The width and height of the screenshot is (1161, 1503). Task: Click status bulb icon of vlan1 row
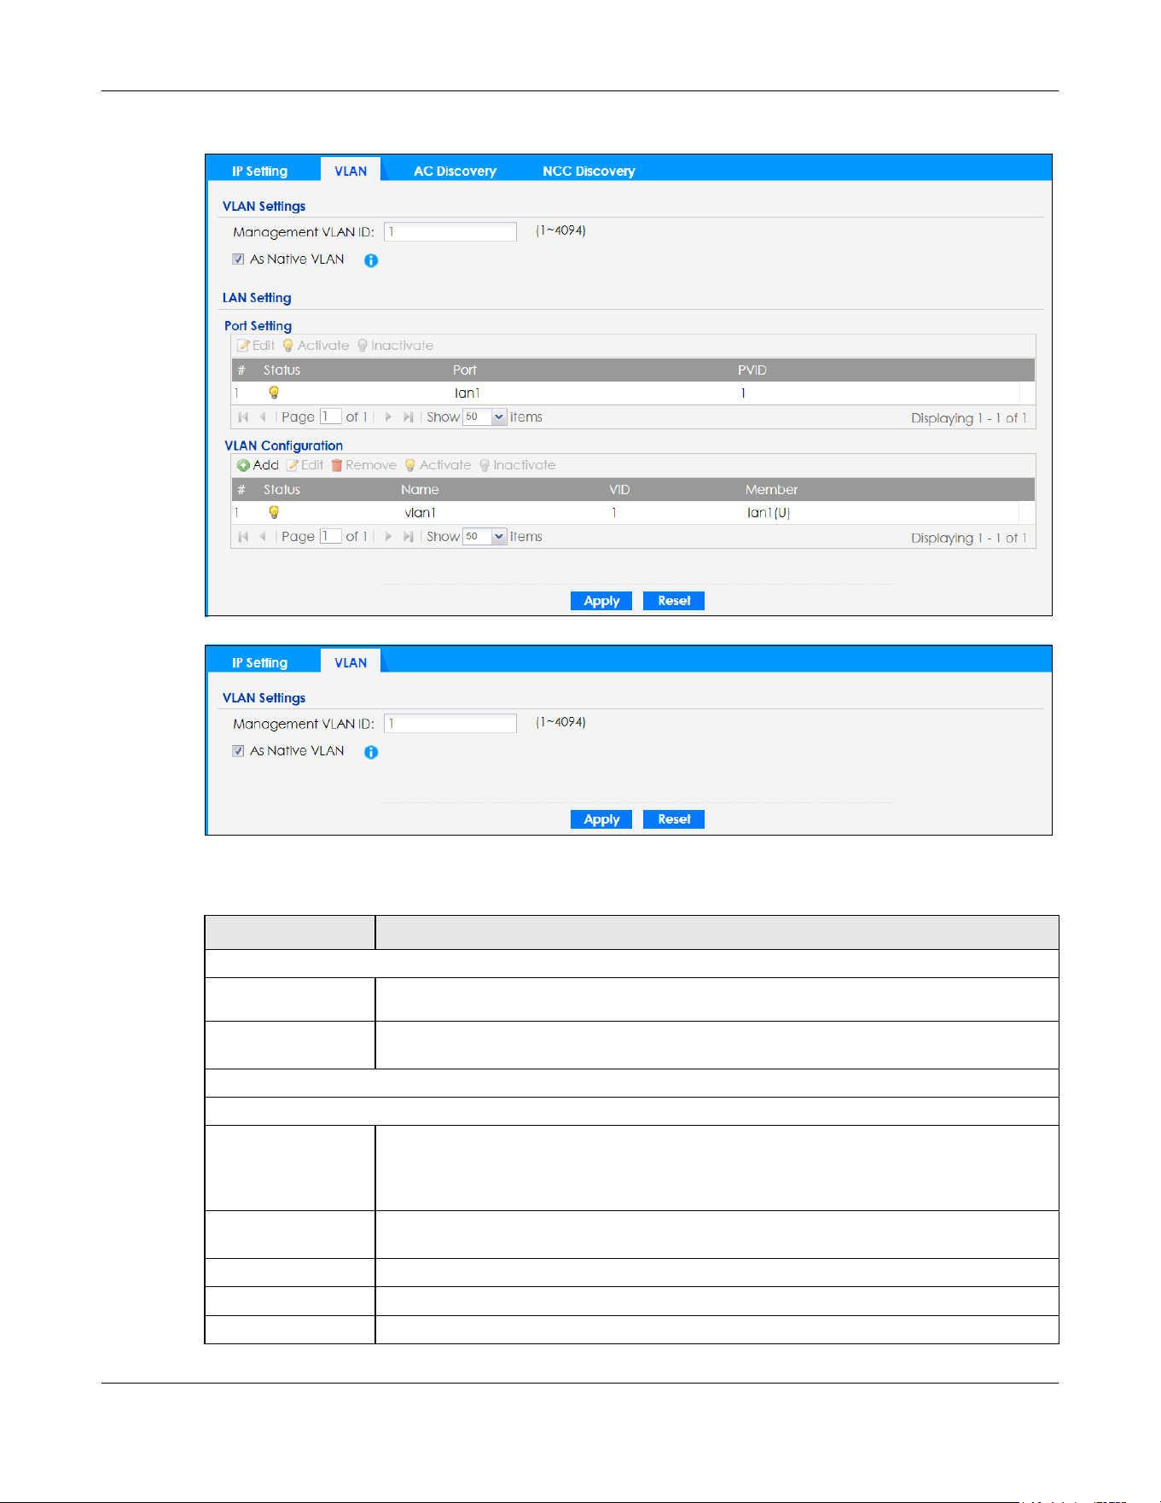click(x=274, y=512)
